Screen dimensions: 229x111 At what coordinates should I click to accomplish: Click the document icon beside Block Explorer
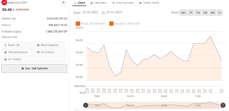click(x=38, y=45)
